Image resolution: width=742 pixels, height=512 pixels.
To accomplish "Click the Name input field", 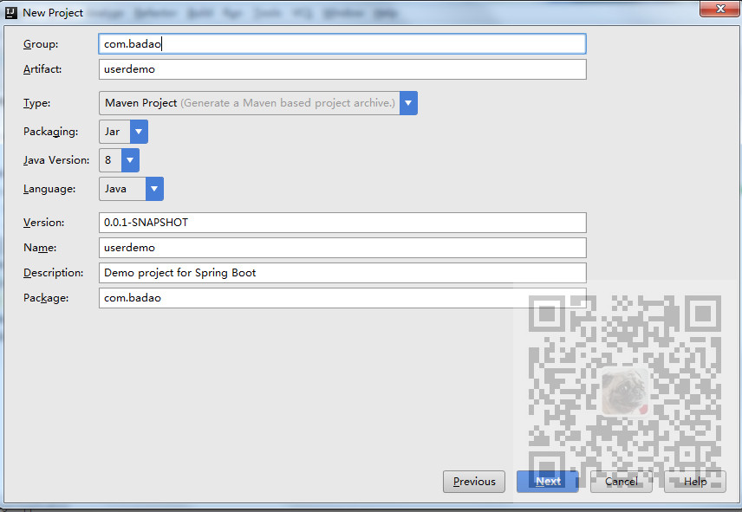I will pos(342,248).
